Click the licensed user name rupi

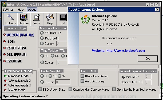109,43
